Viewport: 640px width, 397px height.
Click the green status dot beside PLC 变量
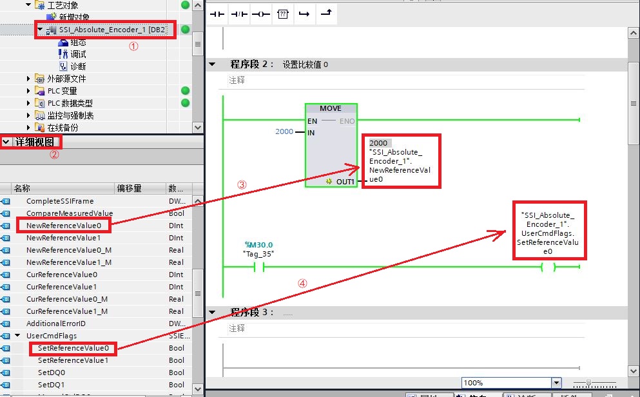click(186, 91)
